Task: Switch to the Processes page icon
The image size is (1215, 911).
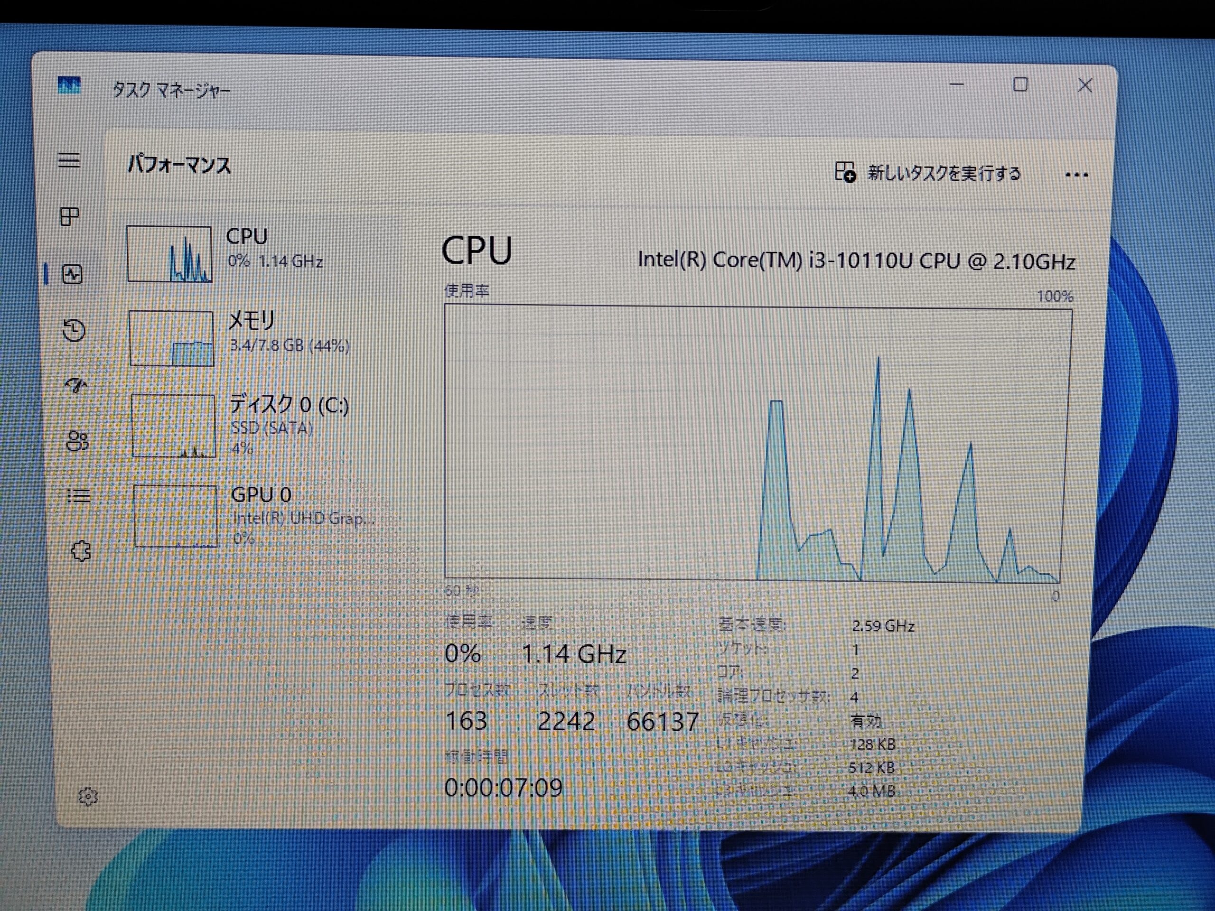Action: click(x=70, y=216)
